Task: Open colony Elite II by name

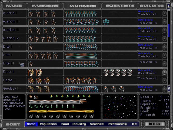Action: (8, 55)
